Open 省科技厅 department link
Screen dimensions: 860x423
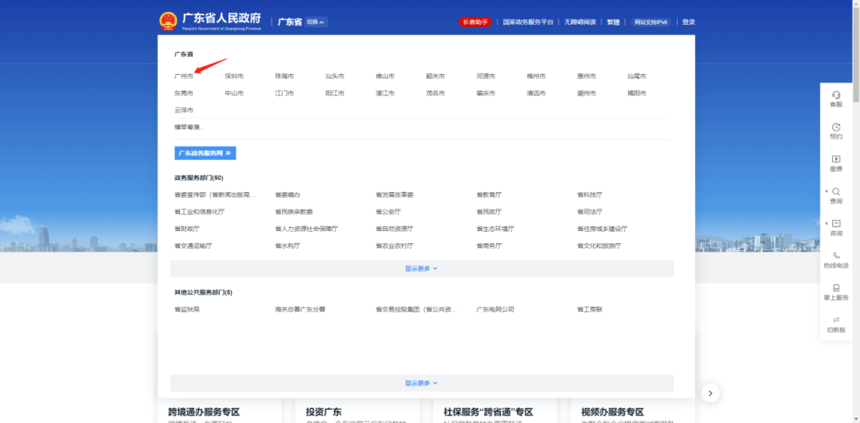(589, 194)
